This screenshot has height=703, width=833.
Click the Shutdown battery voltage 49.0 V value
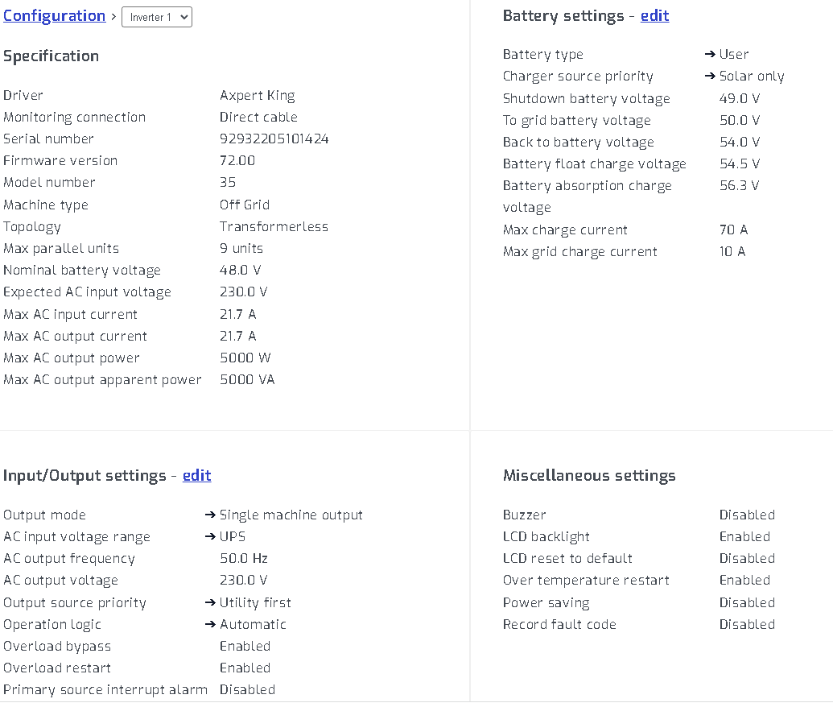click(739, 99)
